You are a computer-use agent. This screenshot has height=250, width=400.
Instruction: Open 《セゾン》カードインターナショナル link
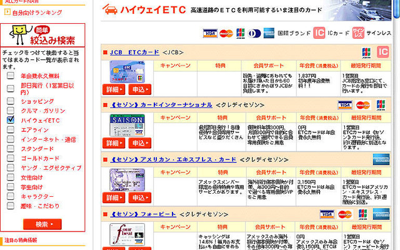click(161, 105)
